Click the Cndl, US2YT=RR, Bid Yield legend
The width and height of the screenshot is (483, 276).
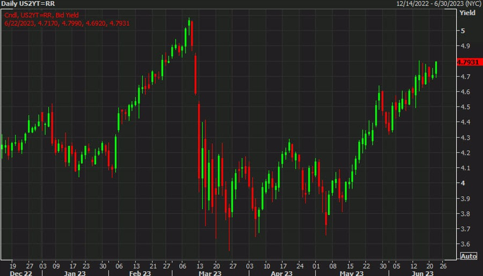tap(40, 14)
